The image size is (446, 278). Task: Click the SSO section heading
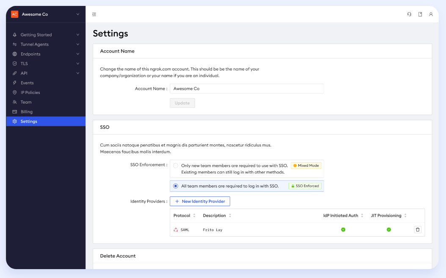pyautogui.click(x=105, y=127)
